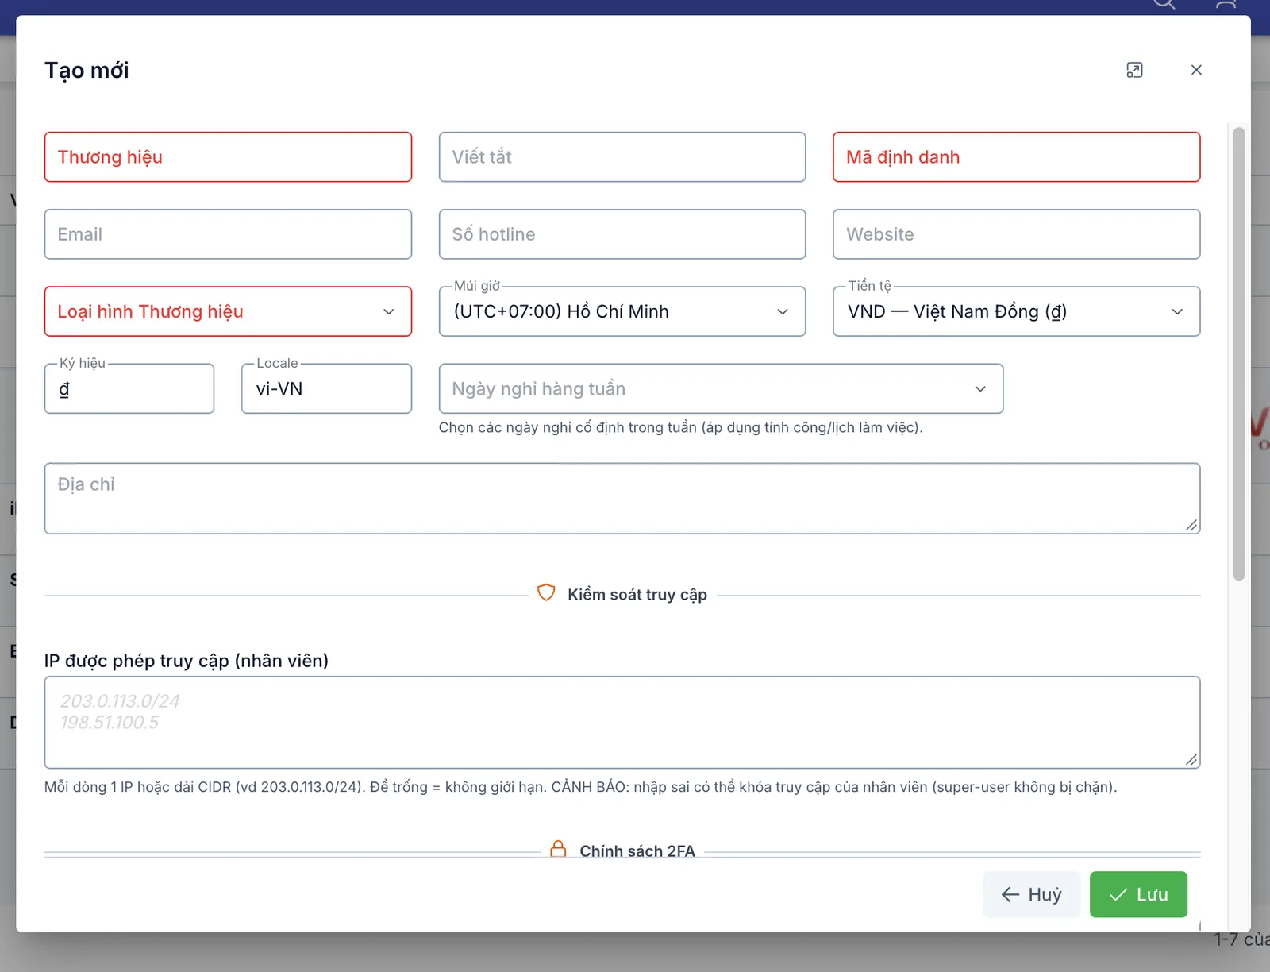Click the weekly days-off helper text
Viewport: 1270px width, 972px height.
680,427
